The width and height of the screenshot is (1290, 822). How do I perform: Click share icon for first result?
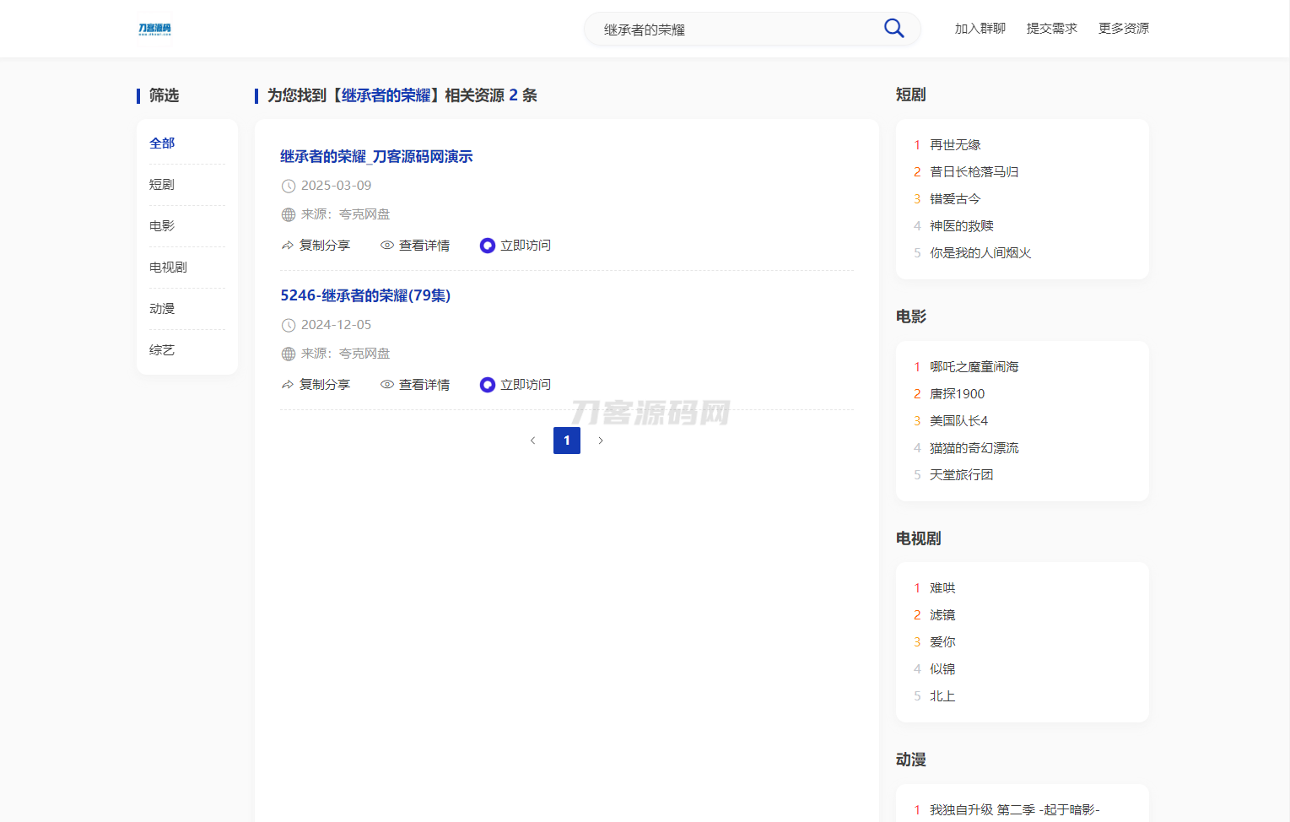[x=288, y=246]
